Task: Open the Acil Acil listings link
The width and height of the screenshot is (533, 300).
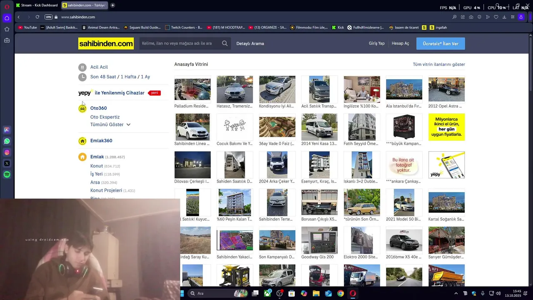Action: click(x=99, y=67)
